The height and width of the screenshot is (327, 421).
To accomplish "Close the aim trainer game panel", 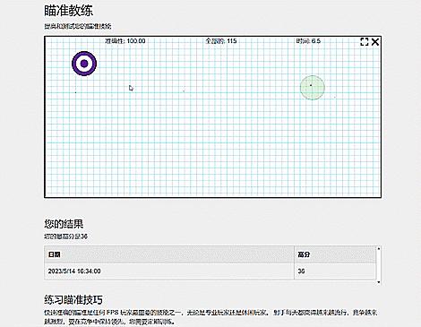I will coord(375,42).
